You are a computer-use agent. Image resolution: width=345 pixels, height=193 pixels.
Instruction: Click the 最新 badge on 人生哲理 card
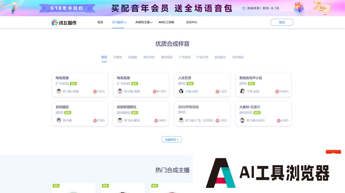(x=190, y=84)
